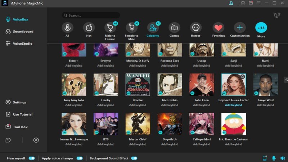Image resolution: width=288 pixels, height=162 pixels.
Task: Select the Nico-Robin voice thumbnail
Action: click(170, 85)
